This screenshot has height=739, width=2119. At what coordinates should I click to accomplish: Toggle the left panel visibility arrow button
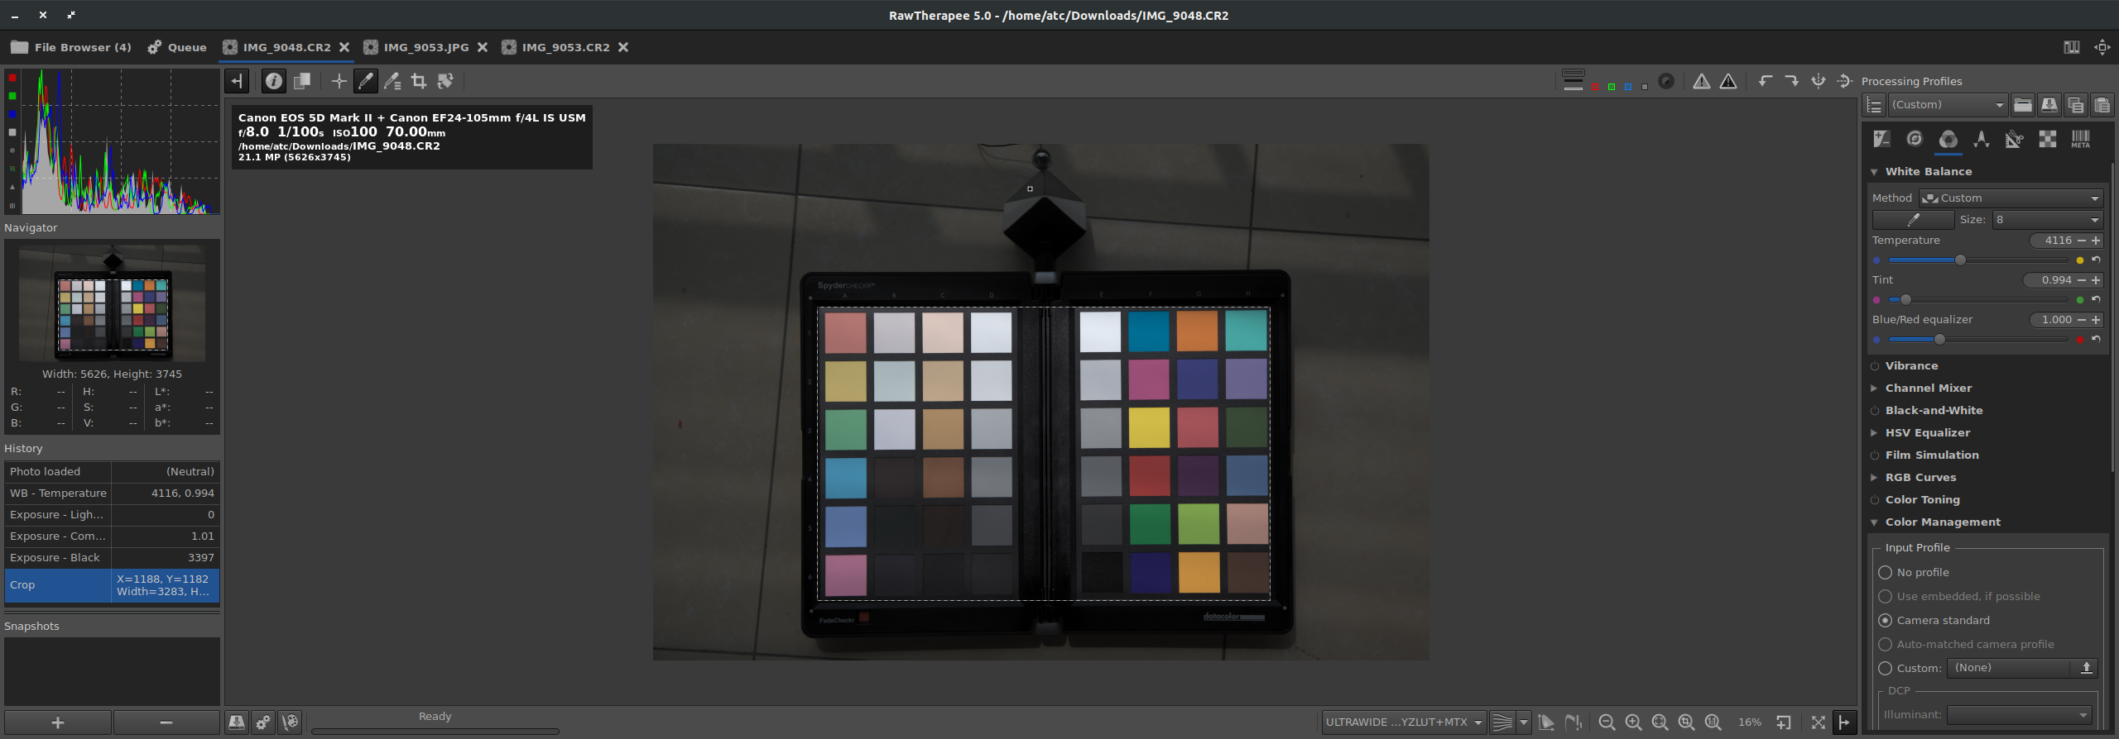(237, 81)
